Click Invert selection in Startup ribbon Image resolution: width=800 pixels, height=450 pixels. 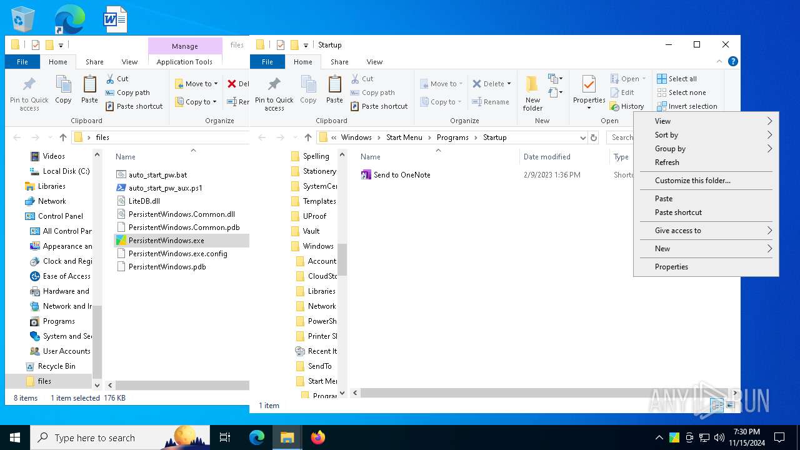click(687, 106)
